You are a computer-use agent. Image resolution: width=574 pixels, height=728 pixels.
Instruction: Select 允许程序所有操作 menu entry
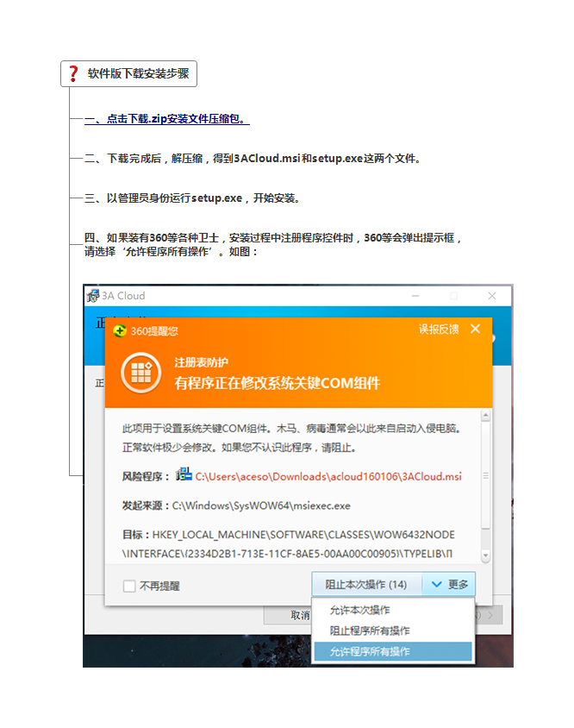tap(394, 651)
